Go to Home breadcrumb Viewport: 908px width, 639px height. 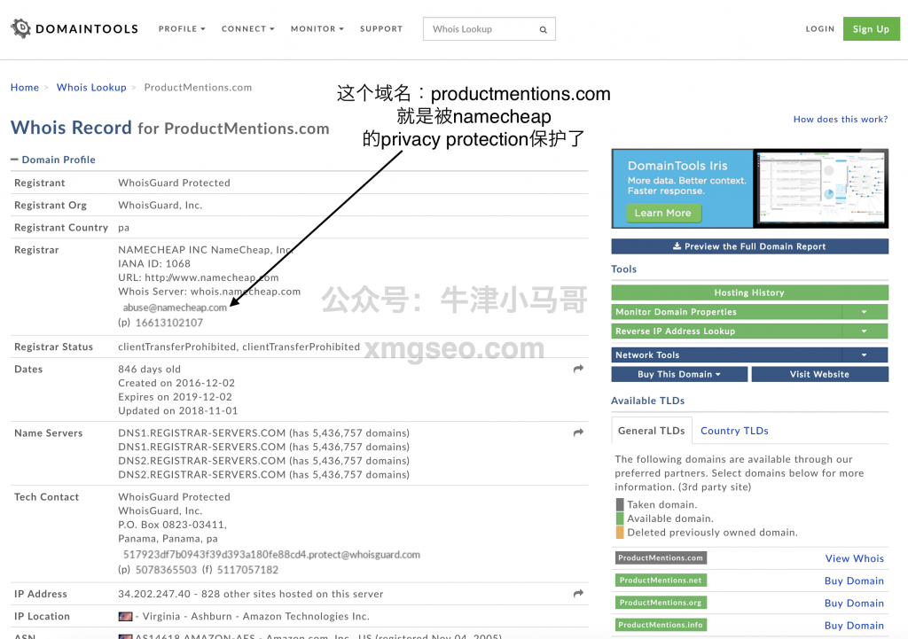point(24,88)
